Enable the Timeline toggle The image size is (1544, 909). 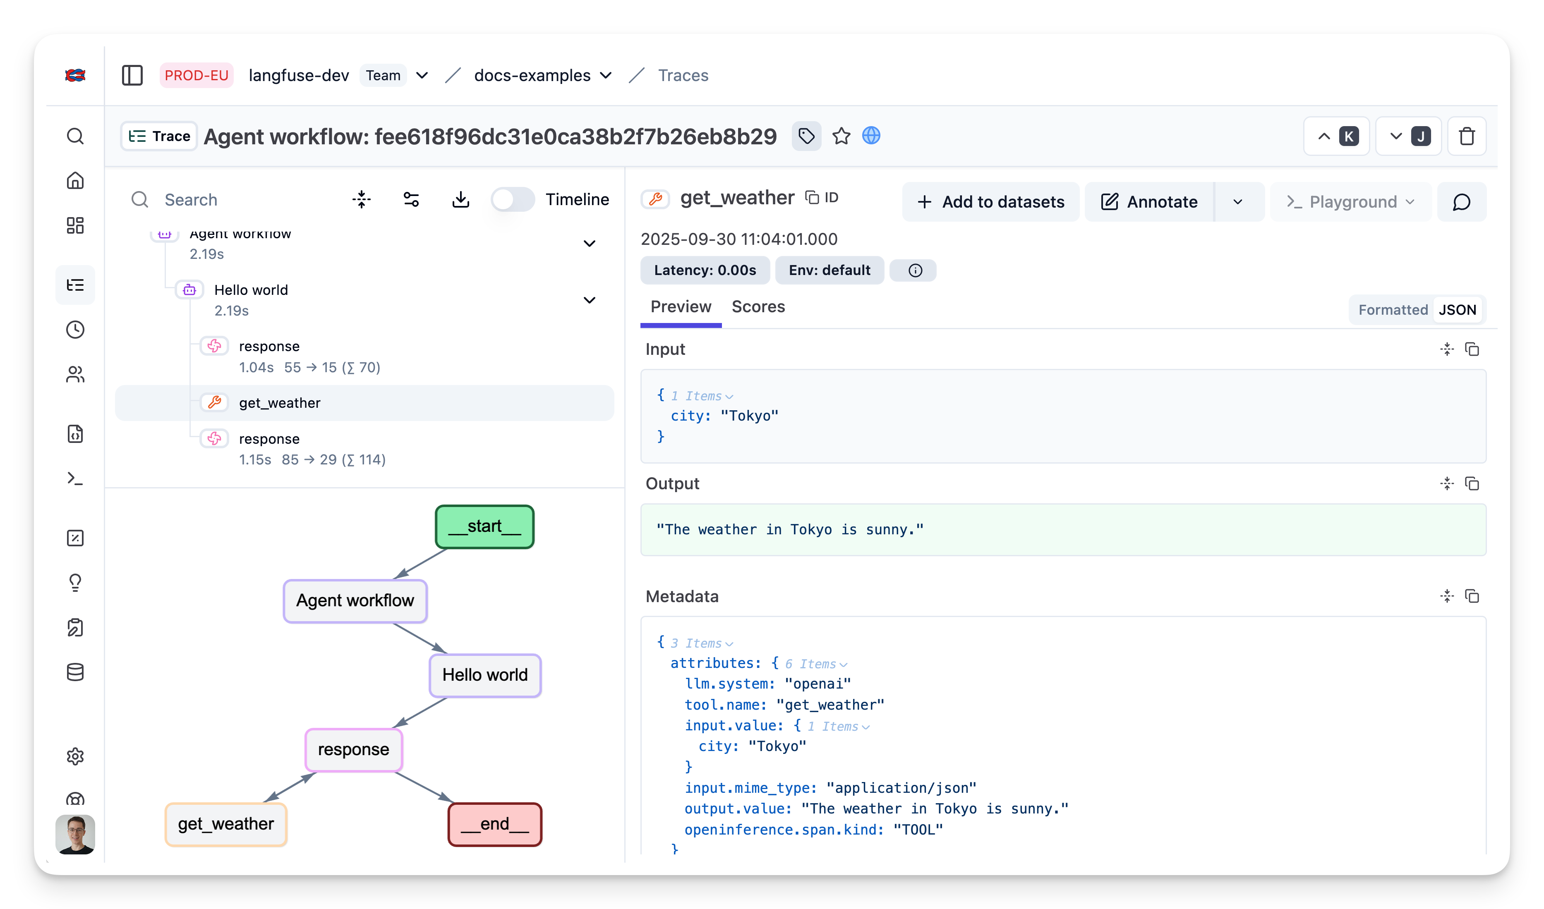pyautogui.click(x=513, y=199)
